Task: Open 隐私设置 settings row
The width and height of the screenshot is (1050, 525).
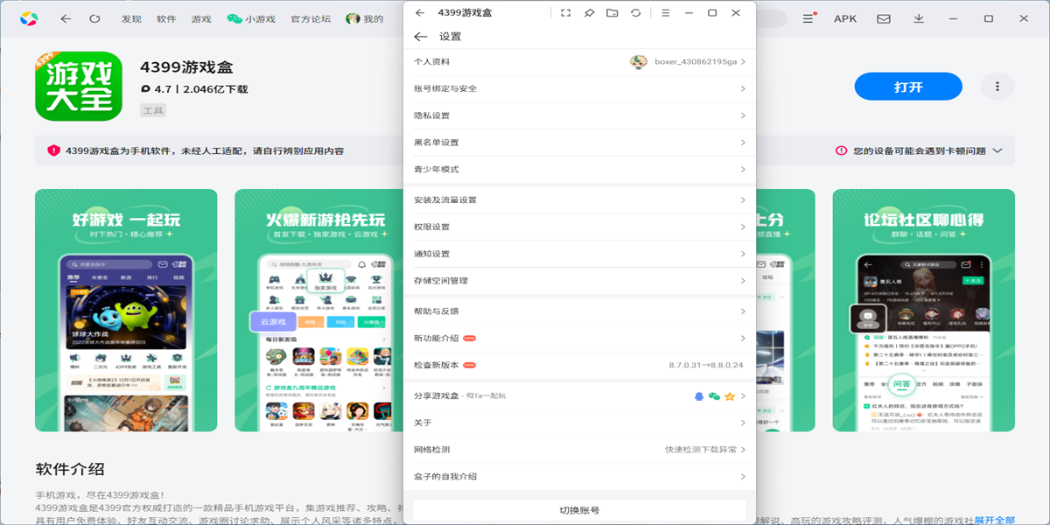Action: 578,115
